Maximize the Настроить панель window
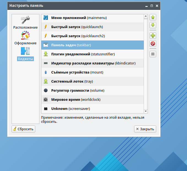The height and width of the screenshot is (171, 187). (152, 6)
